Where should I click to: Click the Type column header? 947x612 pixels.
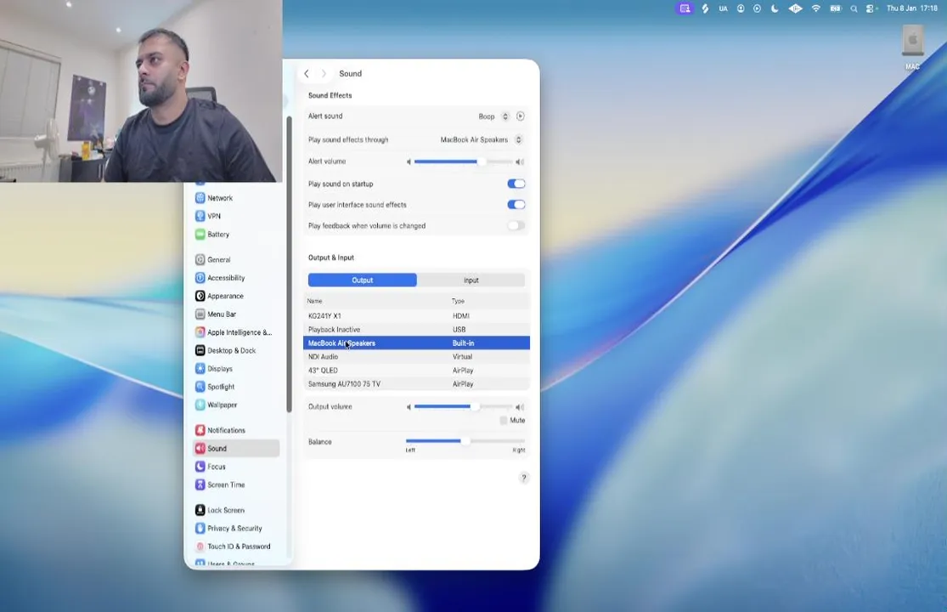point(458,301)
